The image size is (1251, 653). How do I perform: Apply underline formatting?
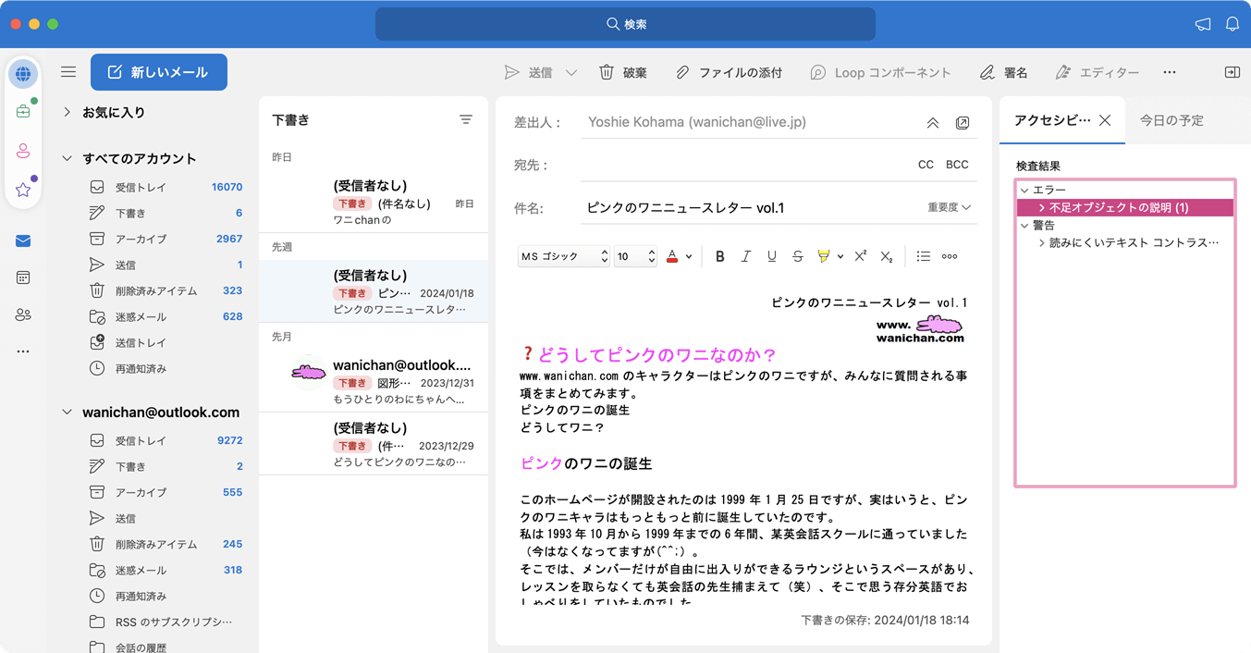coord(772,256)
